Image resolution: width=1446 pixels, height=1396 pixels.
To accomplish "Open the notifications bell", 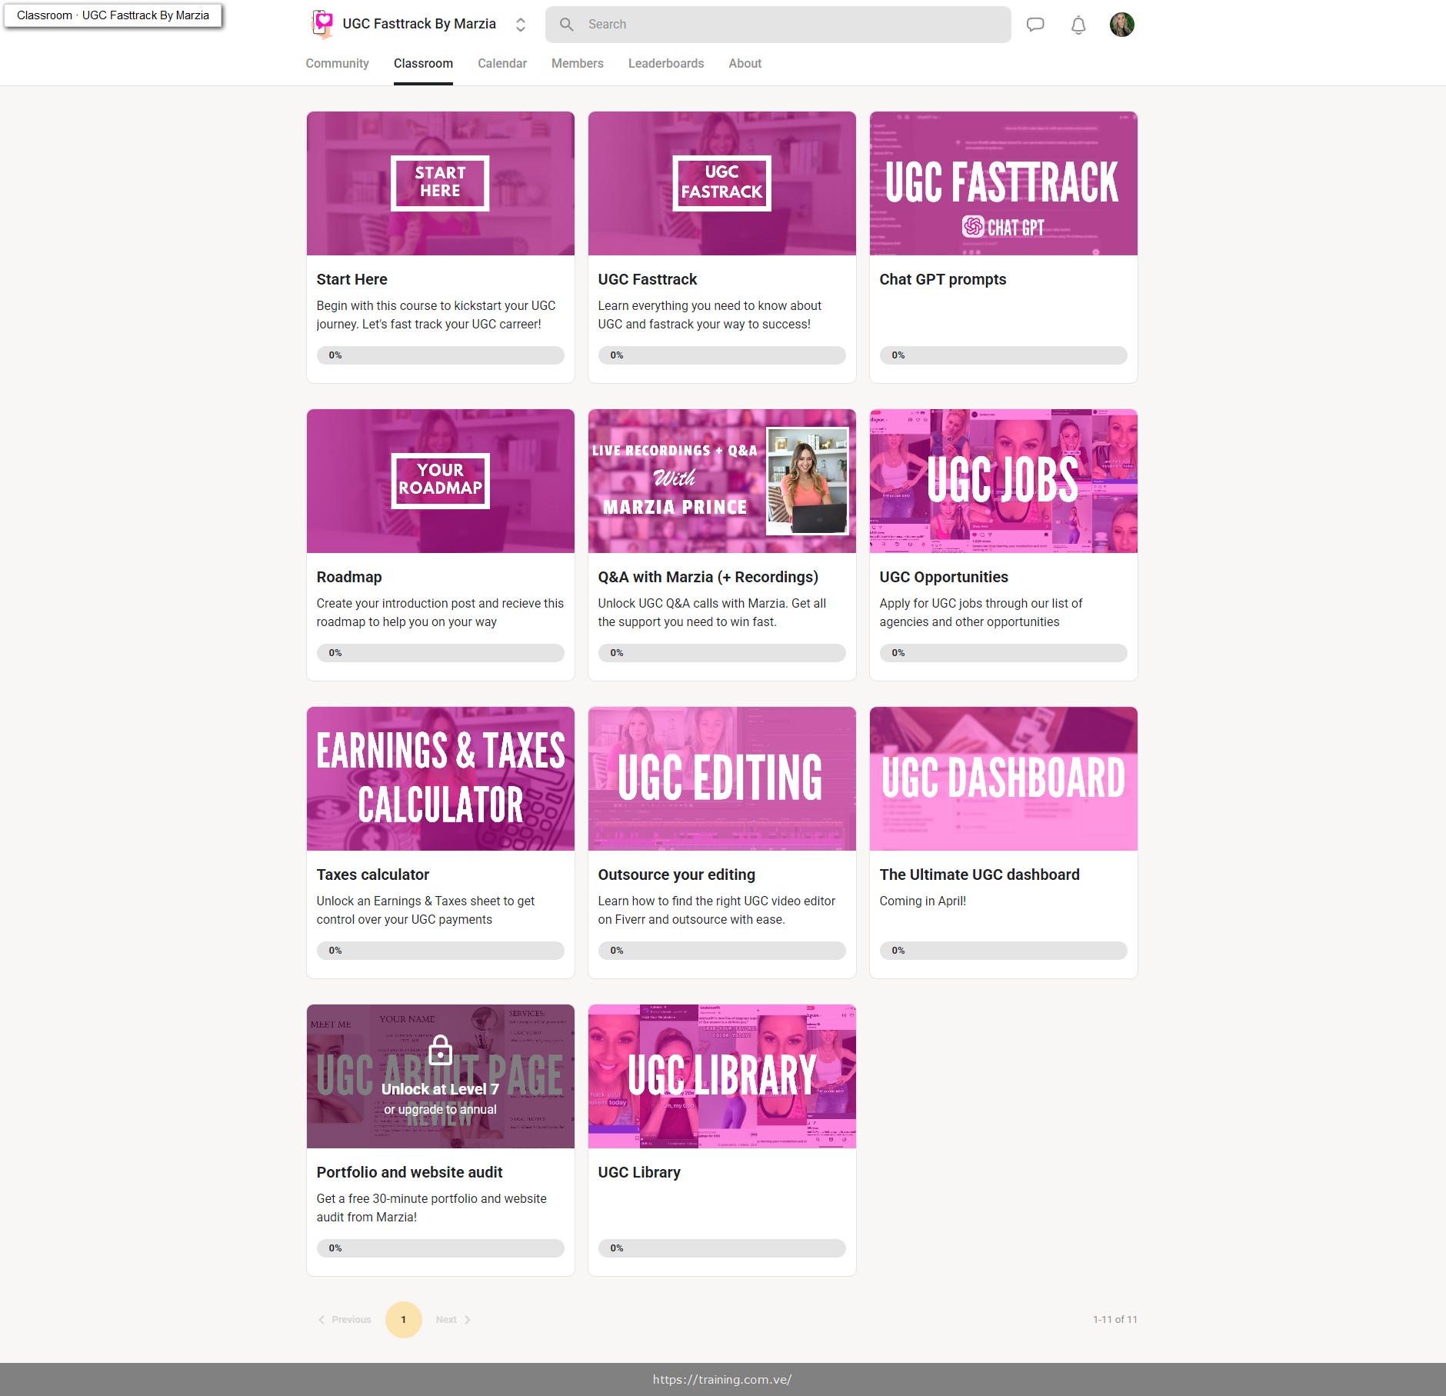I will pos(1078,25).
